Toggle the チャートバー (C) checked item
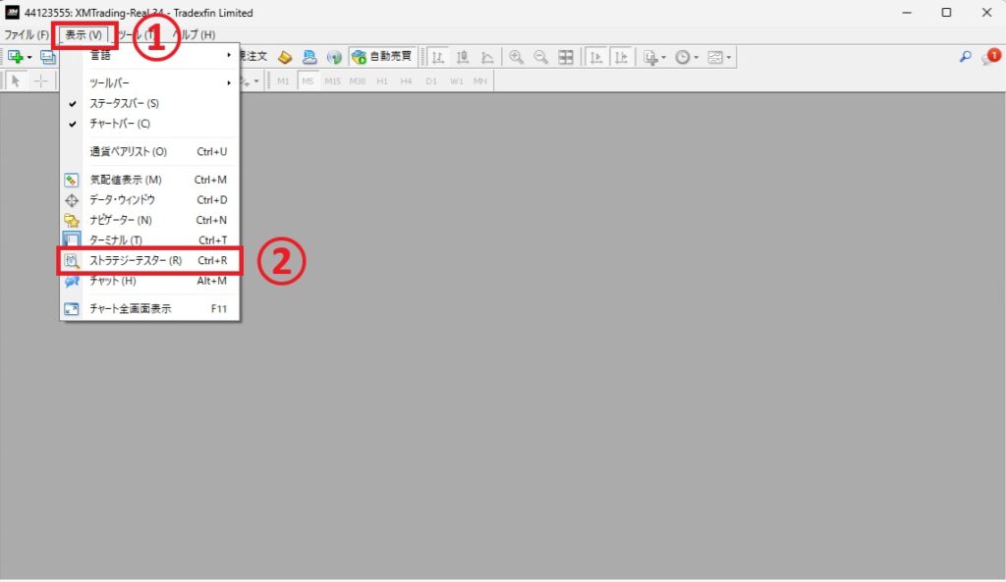This screenshot has width=1006, height=582. (x=149, y=124)
